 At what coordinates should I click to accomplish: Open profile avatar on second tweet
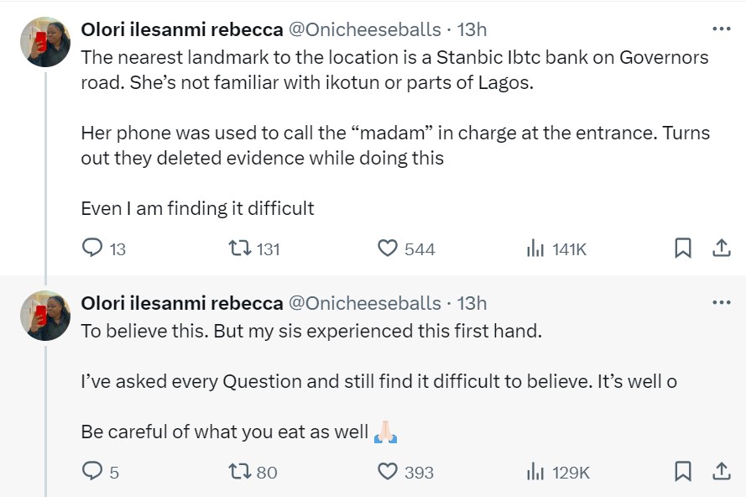click(45, 316)
